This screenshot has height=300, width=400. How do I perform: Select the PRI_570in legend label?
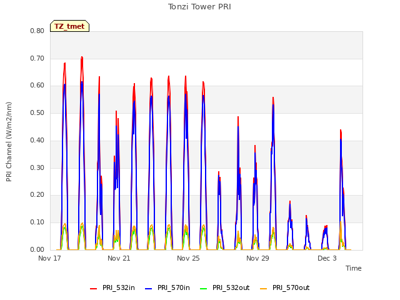click(174, 287)
